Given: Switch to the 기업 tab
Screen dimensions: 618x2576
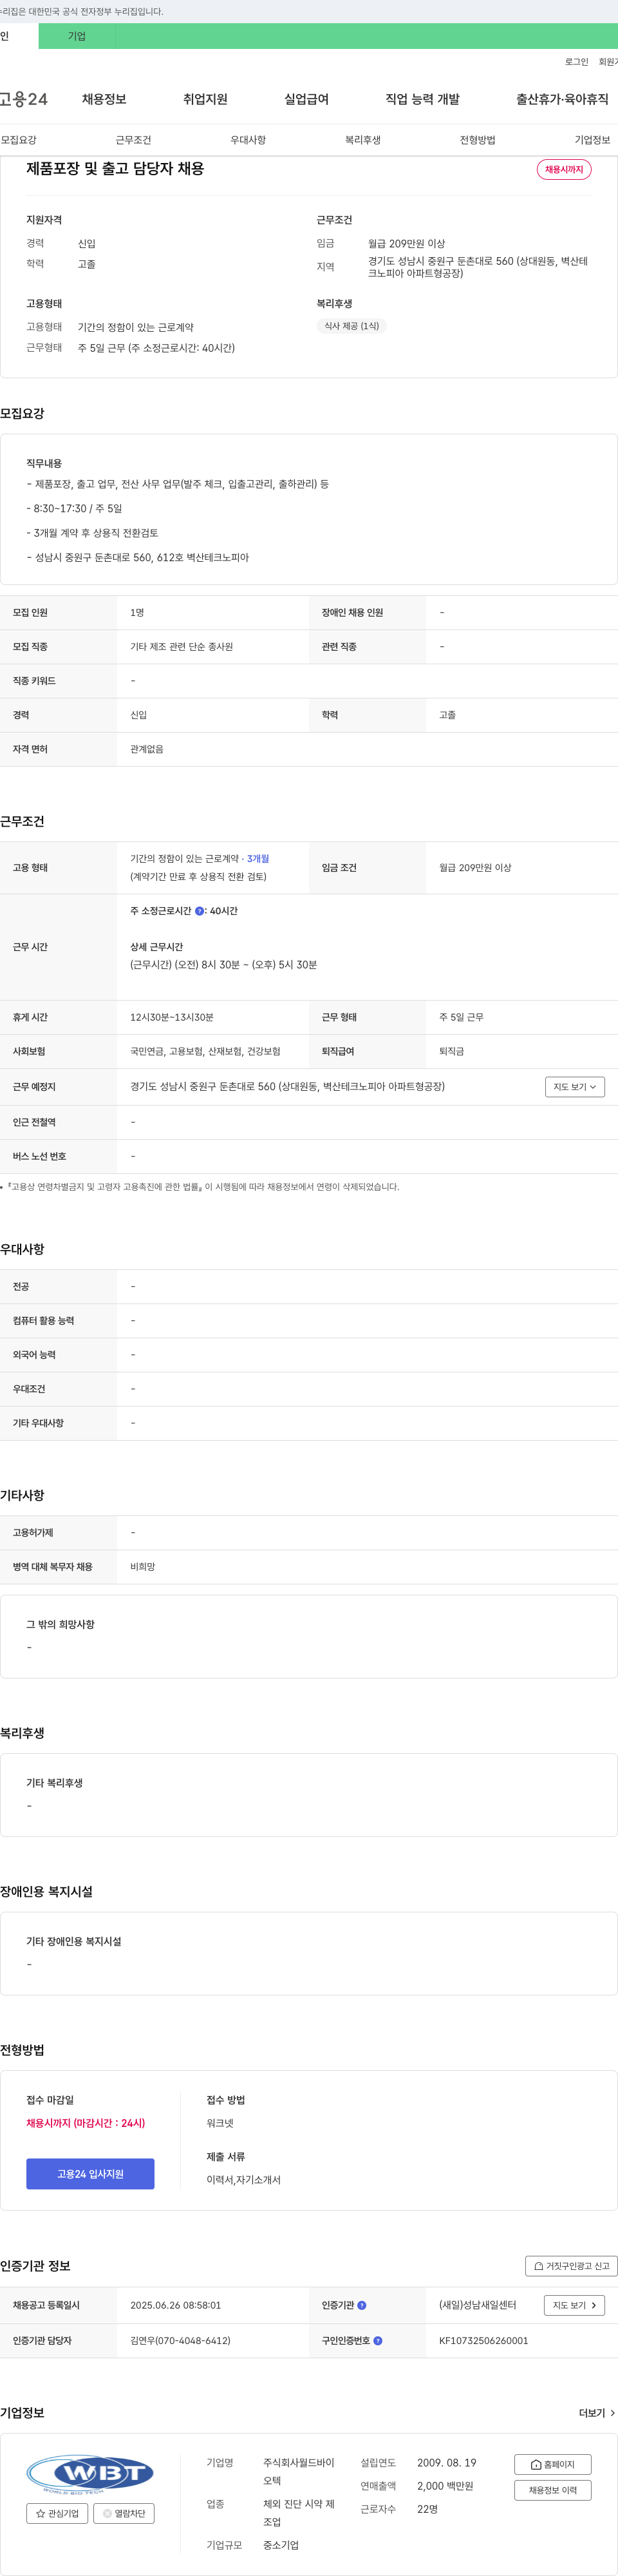Looking at the screenshot, I should 77,36.
